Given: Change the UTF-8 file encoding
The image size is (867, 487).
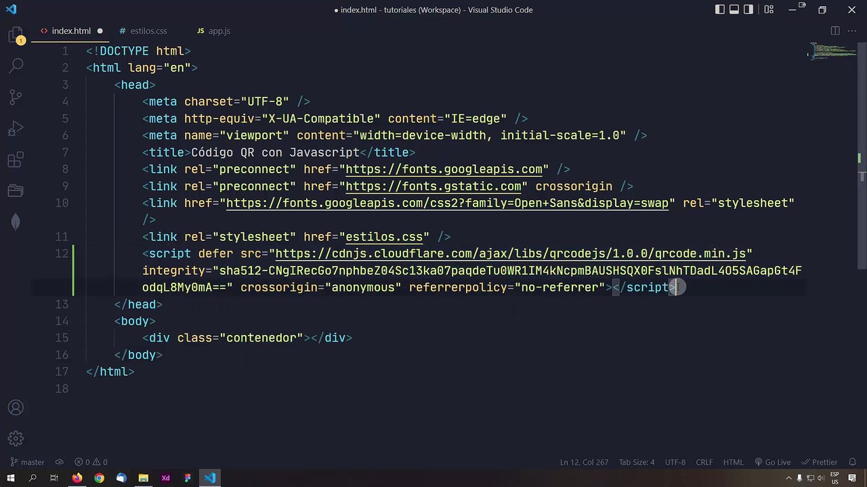Looking at the screenshot, I should click(675, 463).
